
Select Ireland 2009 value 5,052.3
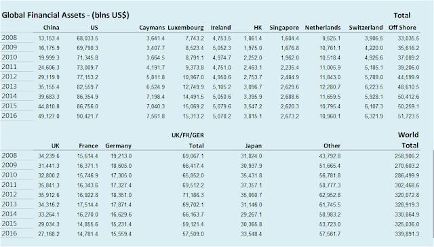(x=222, y=48)
